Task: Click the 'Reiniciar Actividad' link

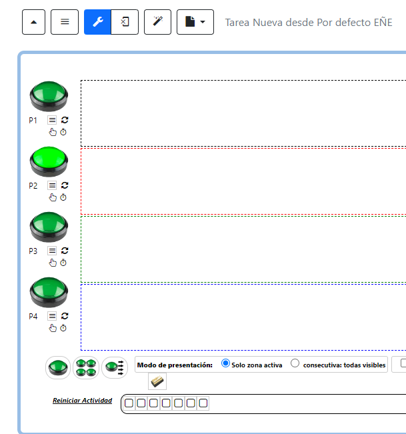Action: (82, 401)
